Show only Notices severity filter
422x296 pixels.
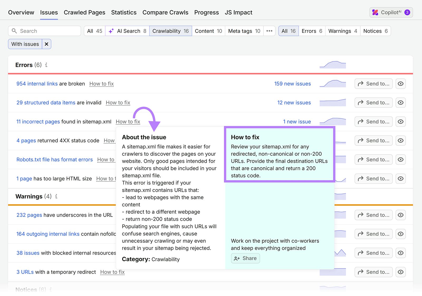coord(376,31)
